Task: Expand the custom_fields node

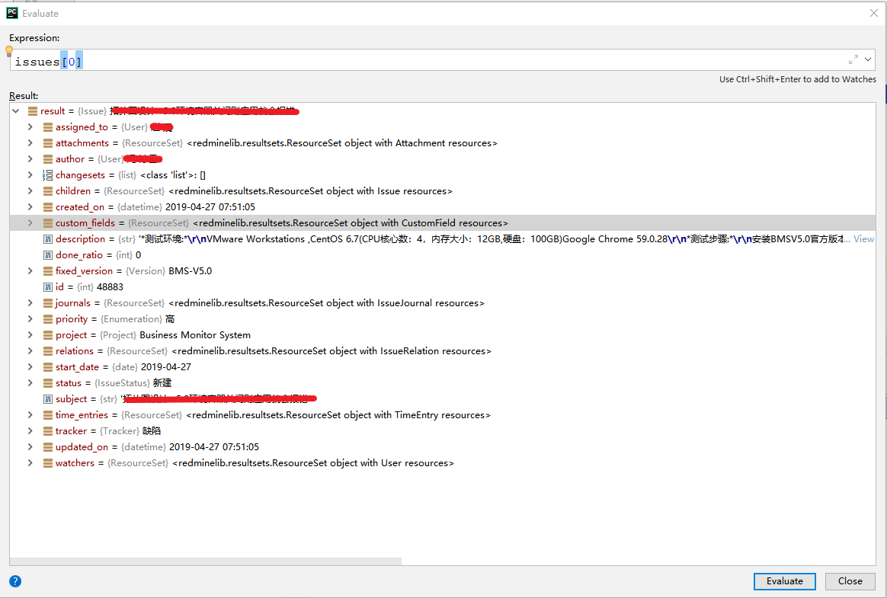Action: point(30,222)
